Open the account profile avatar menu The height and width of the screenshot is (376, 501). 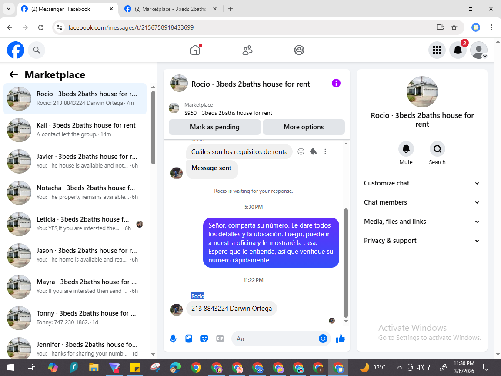[x=479, y=50]
